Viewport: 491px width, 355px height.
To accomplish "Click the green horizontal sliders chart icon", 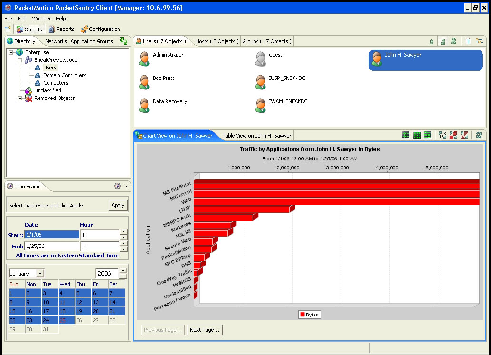I will click(427, 135).
